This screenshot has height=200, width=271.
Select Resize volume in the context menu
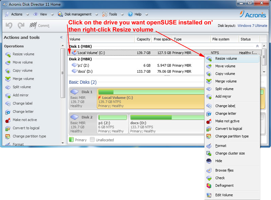(232, 59)
